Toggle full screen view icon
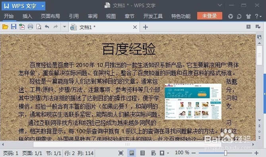The image size is (266, 157). [120, 153]
